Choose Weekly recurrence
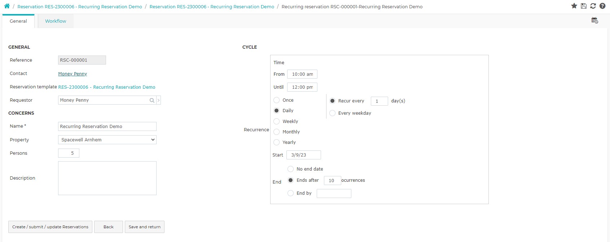The width and height of the screenshot is (610, 242). click(277, 122)
